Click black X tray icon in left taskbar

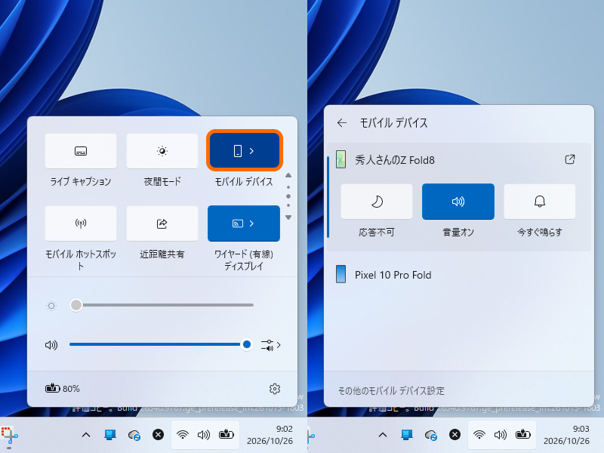click(x=158, y=435)
